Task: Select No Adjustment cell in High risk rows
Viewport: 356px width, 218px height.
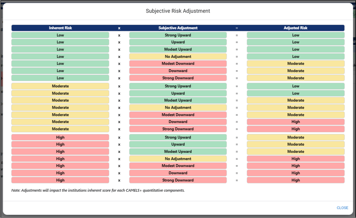Action: 178,159
